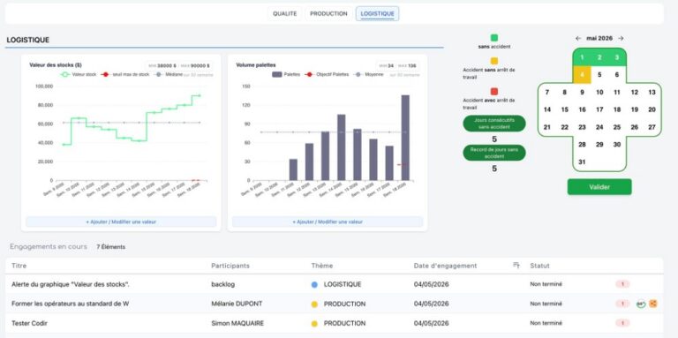Select day 31 in calendar
The width and height of the screenshot is (678, 338).
(x=582, y=162)
